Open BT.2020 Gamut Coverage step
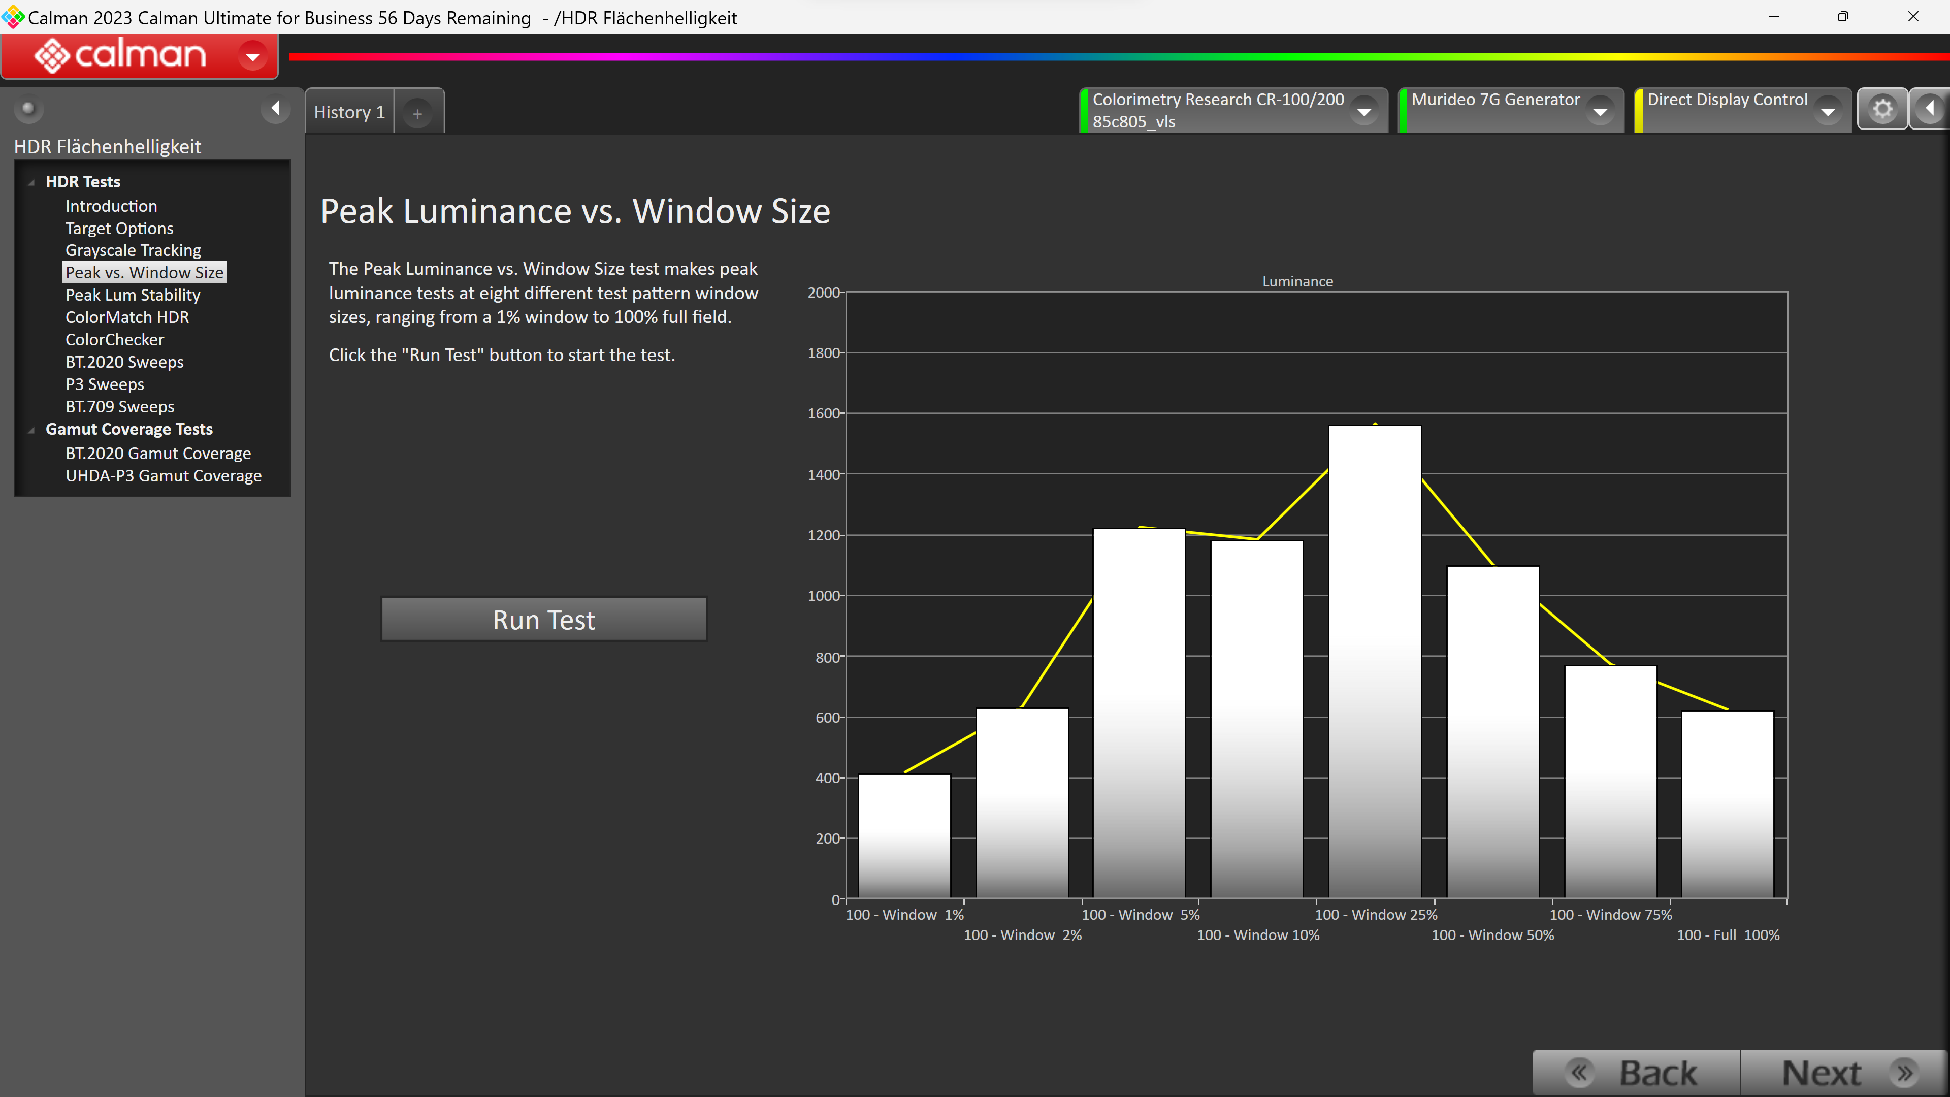This screenshot has width=1950, height=1097. (157, 453)
